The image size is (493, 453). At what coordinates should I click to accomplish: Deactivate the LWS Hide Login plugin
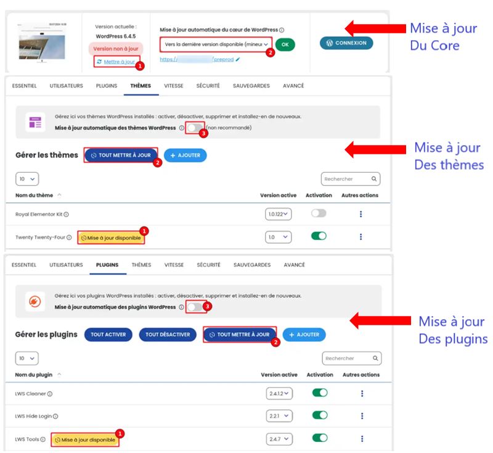click(x=320, y=415)
